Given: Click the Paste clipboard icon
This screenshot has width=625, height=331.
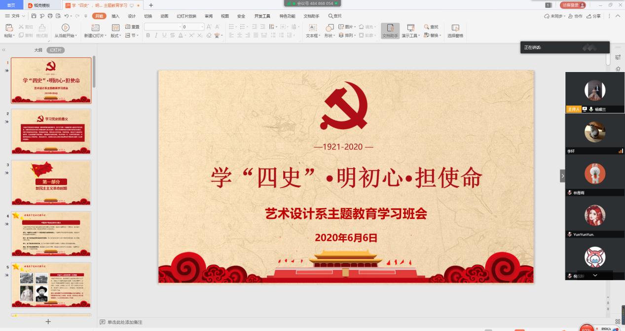Looking at the screenshot, I should click(x=8, y=28).
